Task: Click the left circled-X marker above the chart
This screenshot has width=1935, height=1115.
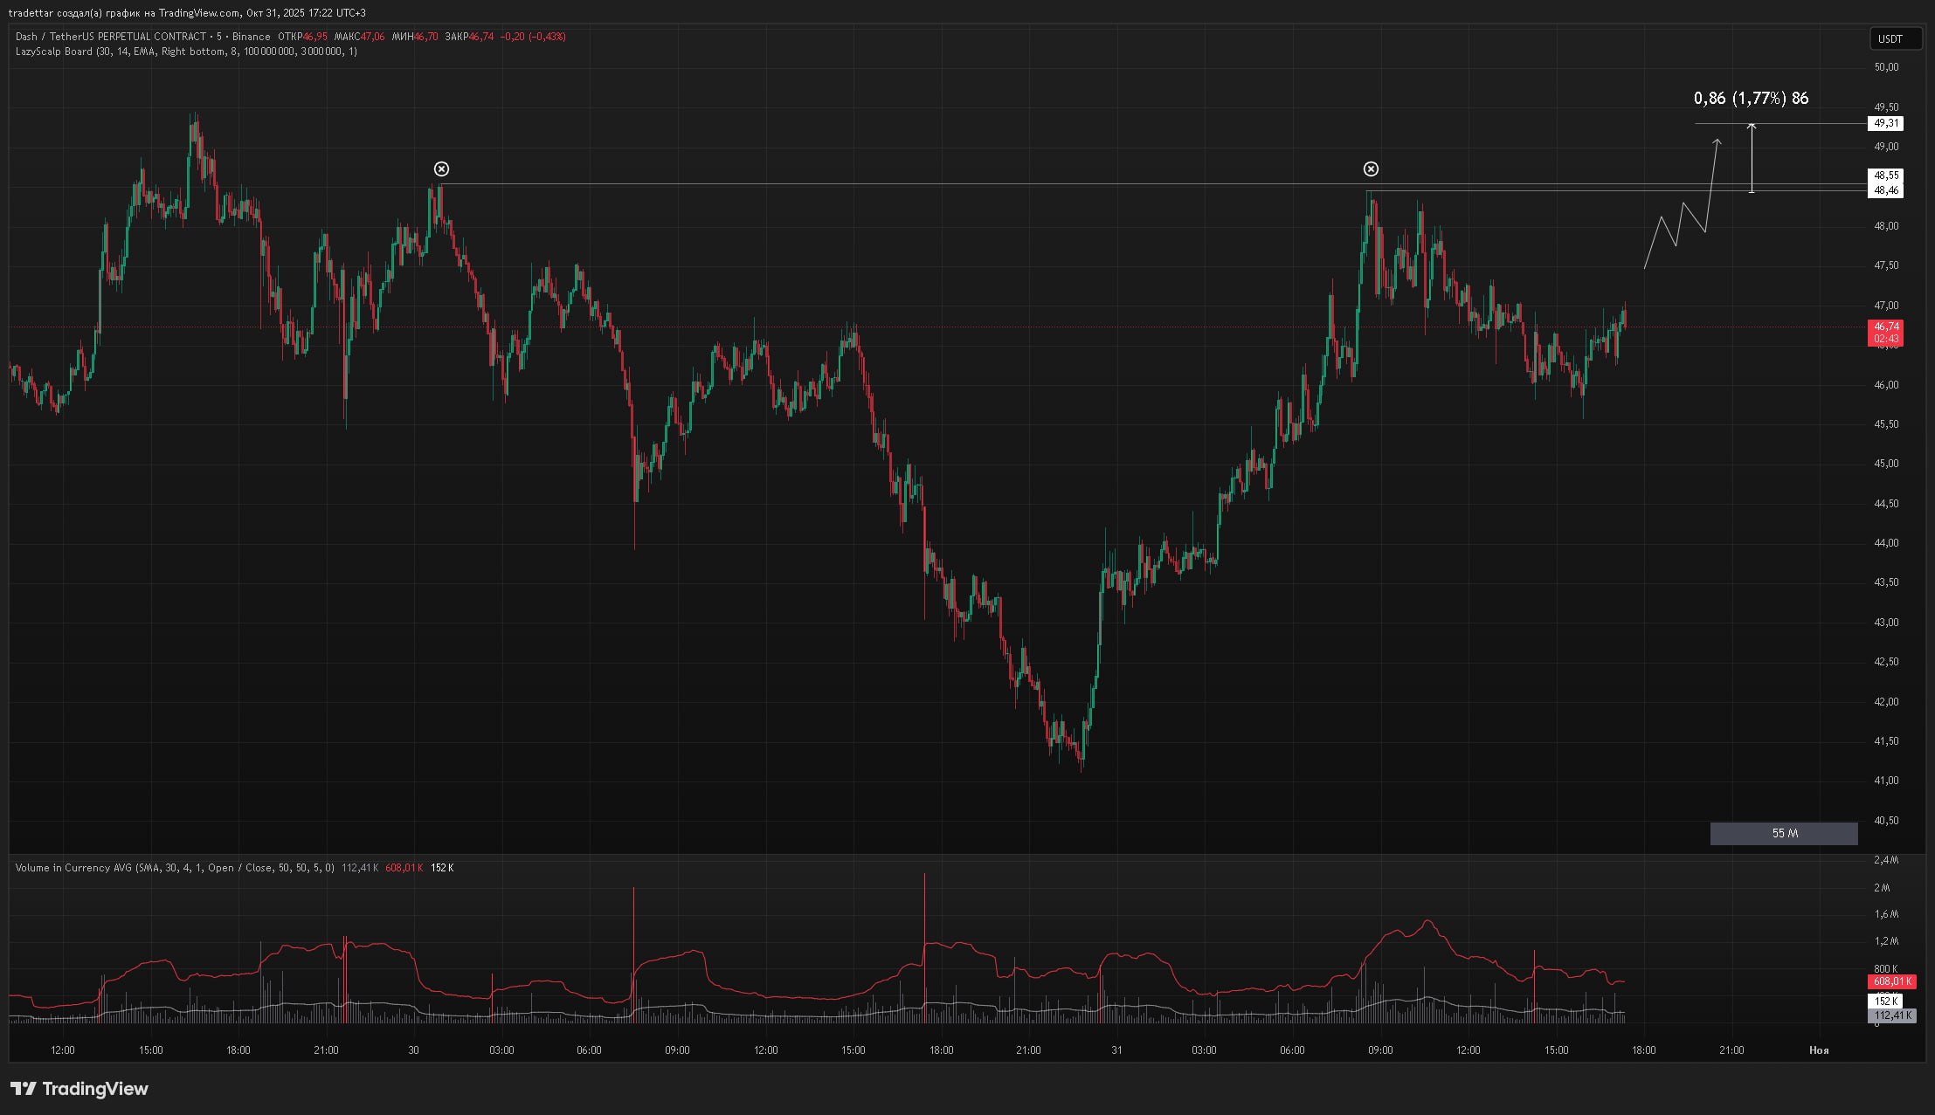Action: tap(441, 169)
